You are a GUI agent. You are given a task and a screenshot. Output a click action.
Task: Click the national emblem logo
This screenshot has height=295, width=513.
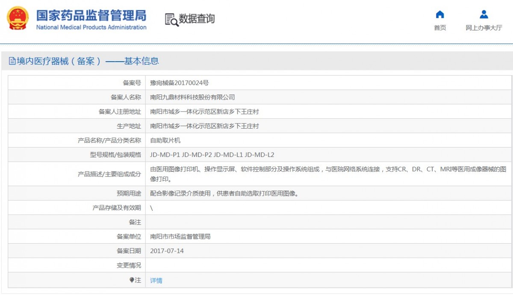click(x=18, y=18)
